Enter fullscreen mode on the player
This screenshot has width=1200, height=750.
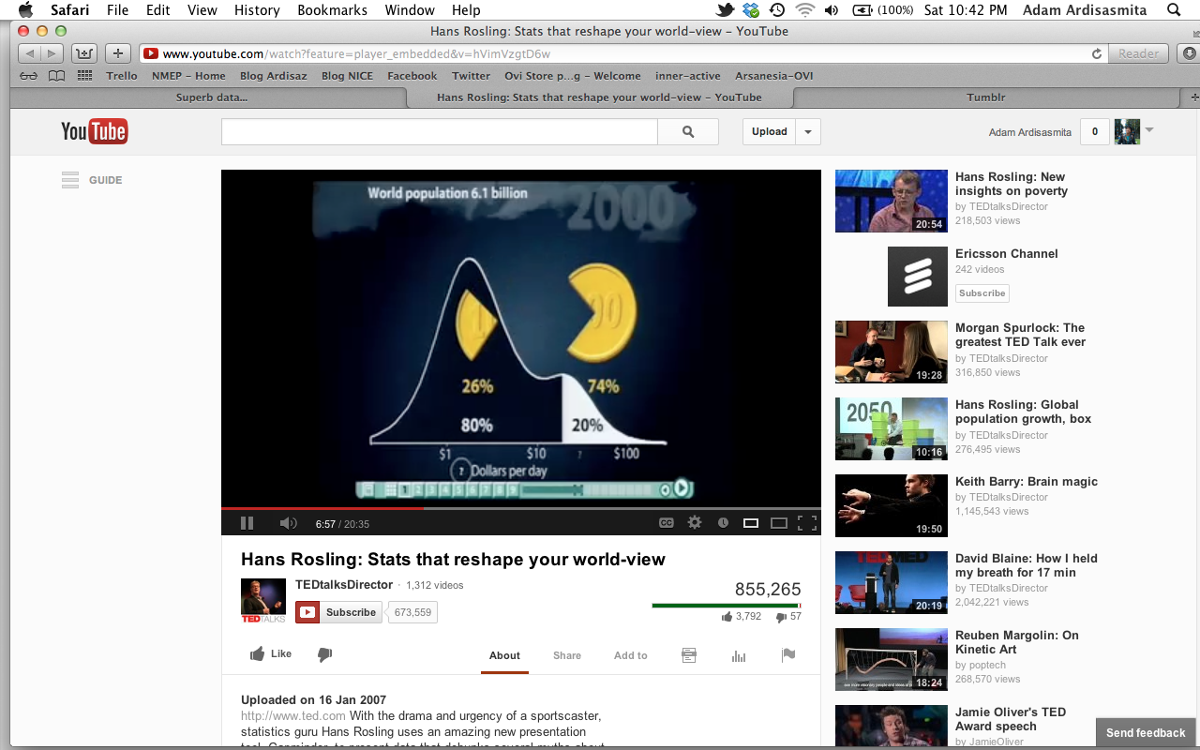pyautogui.click(x=806, y=523)
